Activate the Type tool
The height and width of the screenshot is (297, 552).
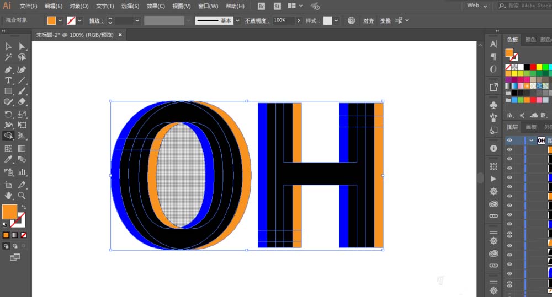(8, 80)
